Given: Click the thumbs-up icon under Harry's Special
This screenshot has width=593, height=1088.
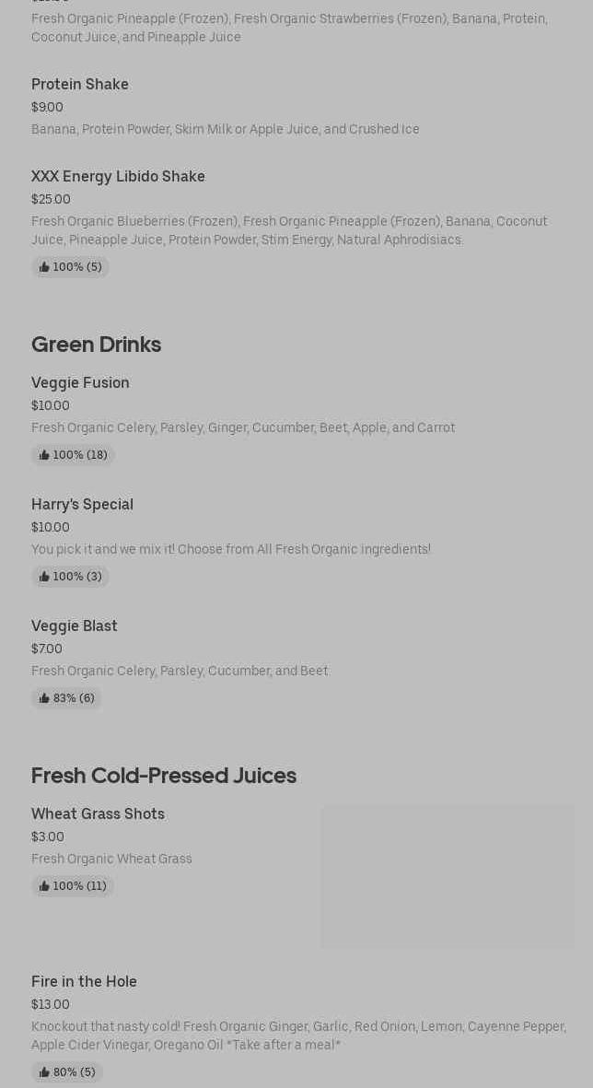Looking at the screenshot, I should coord(44,577).
